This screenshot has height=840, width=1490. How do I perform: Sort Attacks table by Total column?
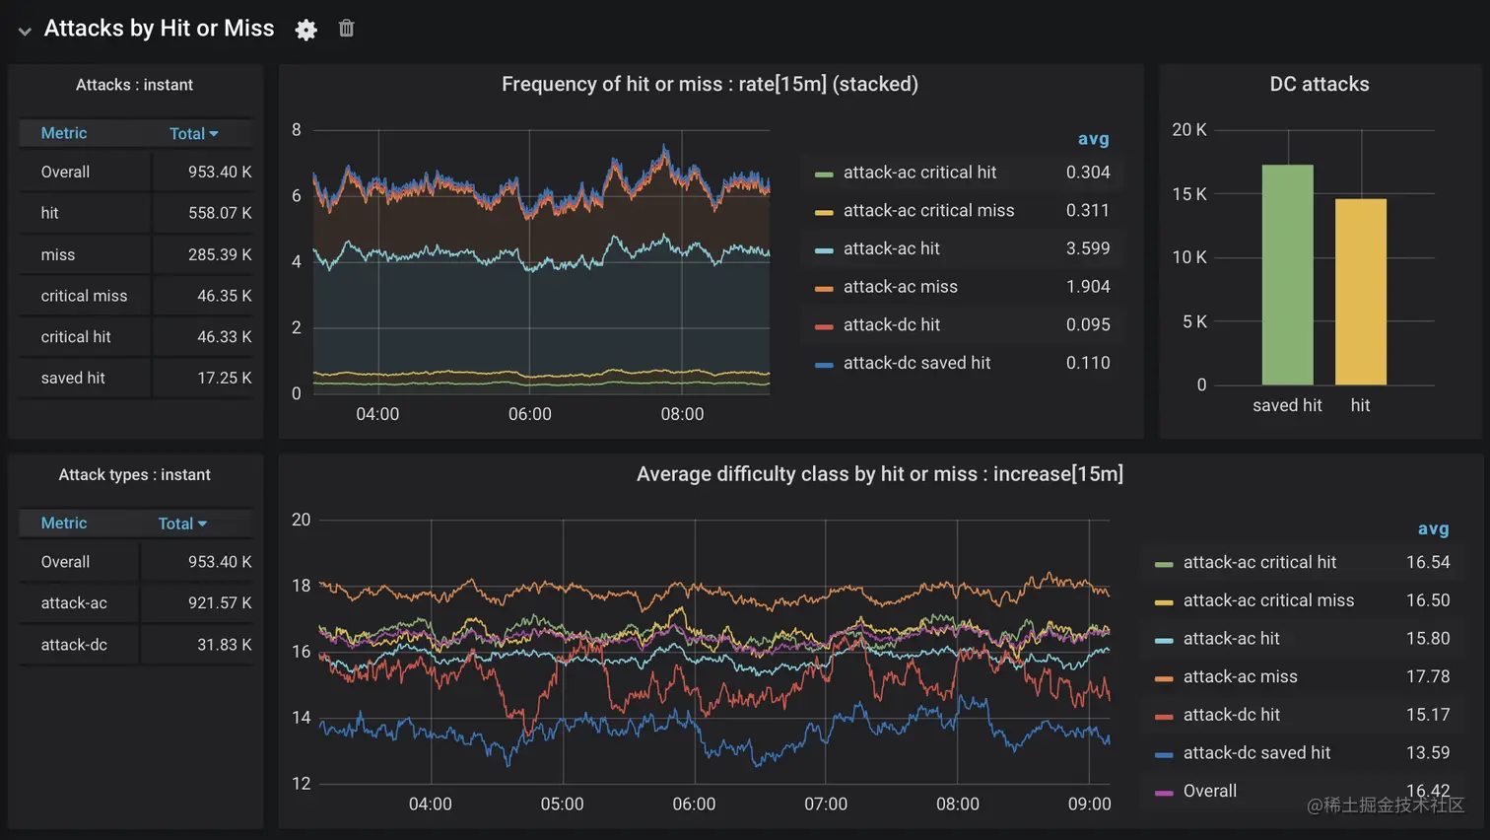[x=194, y=133]
